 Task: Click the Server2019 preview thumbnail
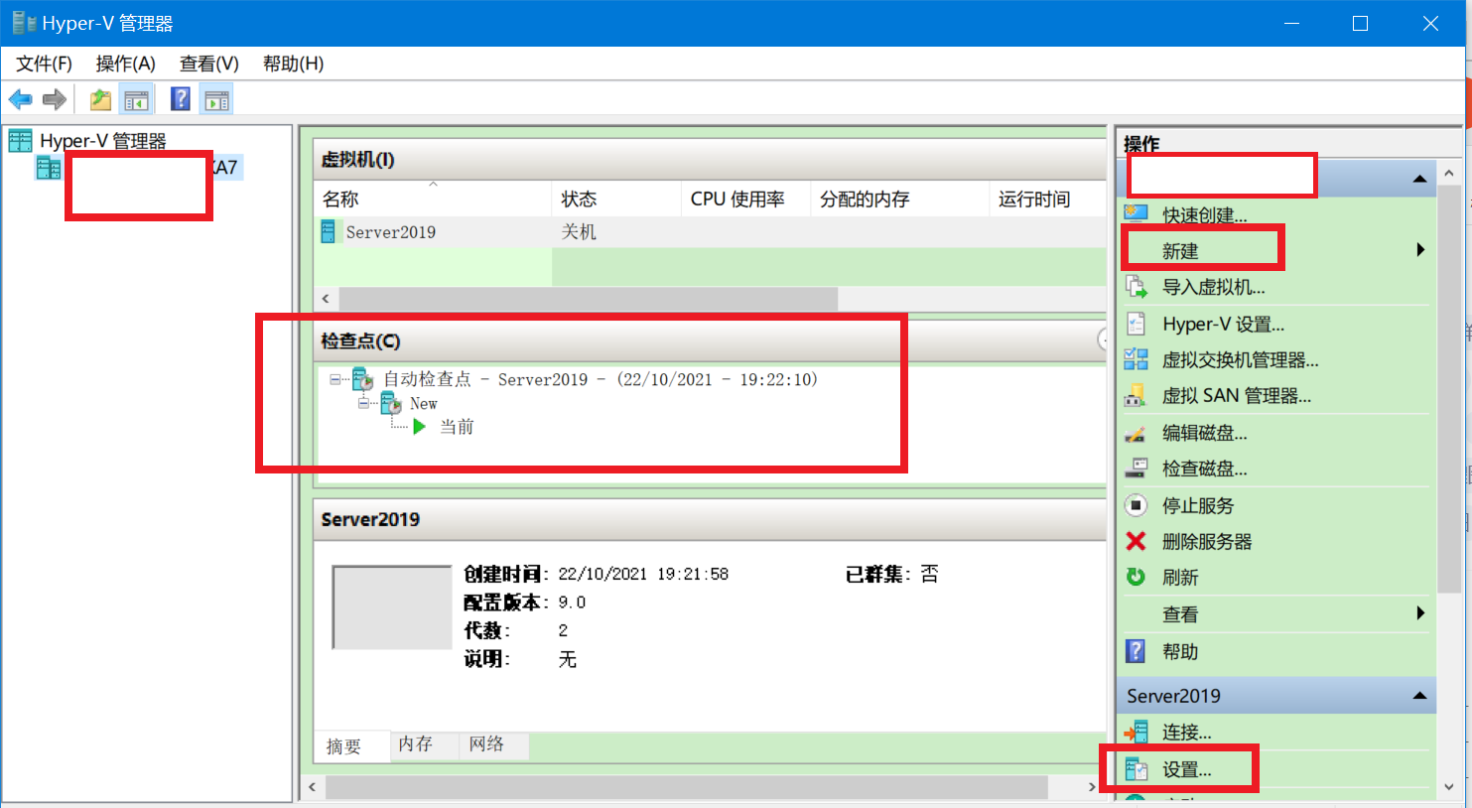click(392, 606)
